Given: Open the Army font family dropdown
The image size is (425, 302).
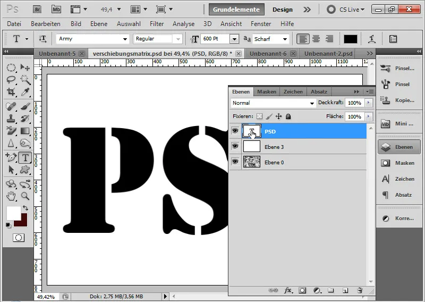Looking at the screenshot, I should click(125, 39).
